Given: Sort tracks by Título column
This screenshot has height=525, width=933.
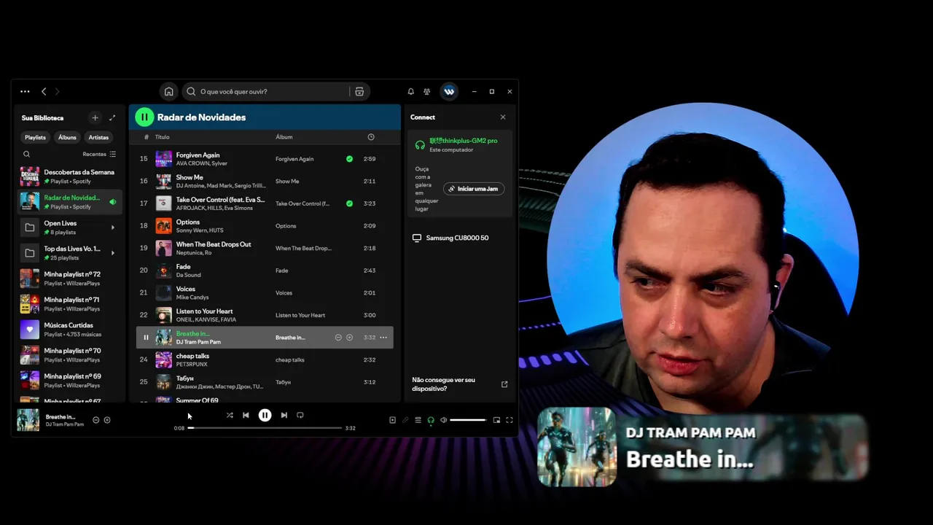Looking at the screenshot, I should [x=162, y=137].
